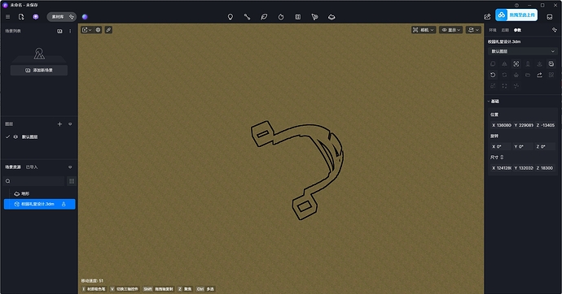Click the globe icon in viewport toolbar
The width and height of the screenshot is (562, 294).
coord(98,30)
